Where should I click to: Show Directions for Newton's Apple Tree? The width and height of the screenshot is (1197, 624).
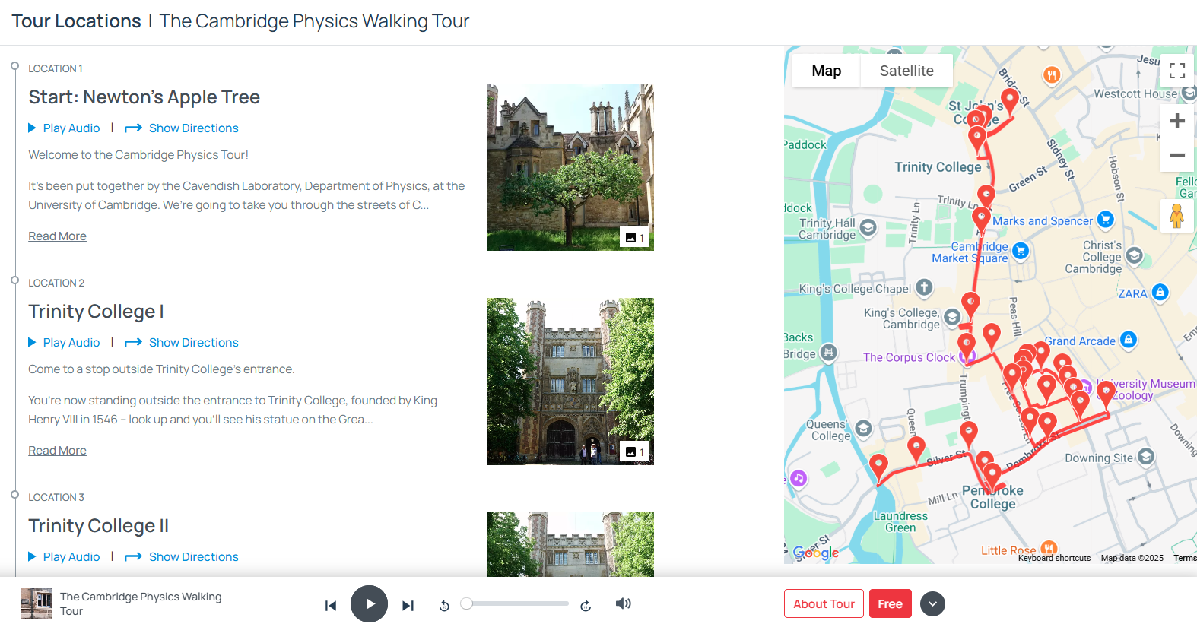tap(182, 128)
